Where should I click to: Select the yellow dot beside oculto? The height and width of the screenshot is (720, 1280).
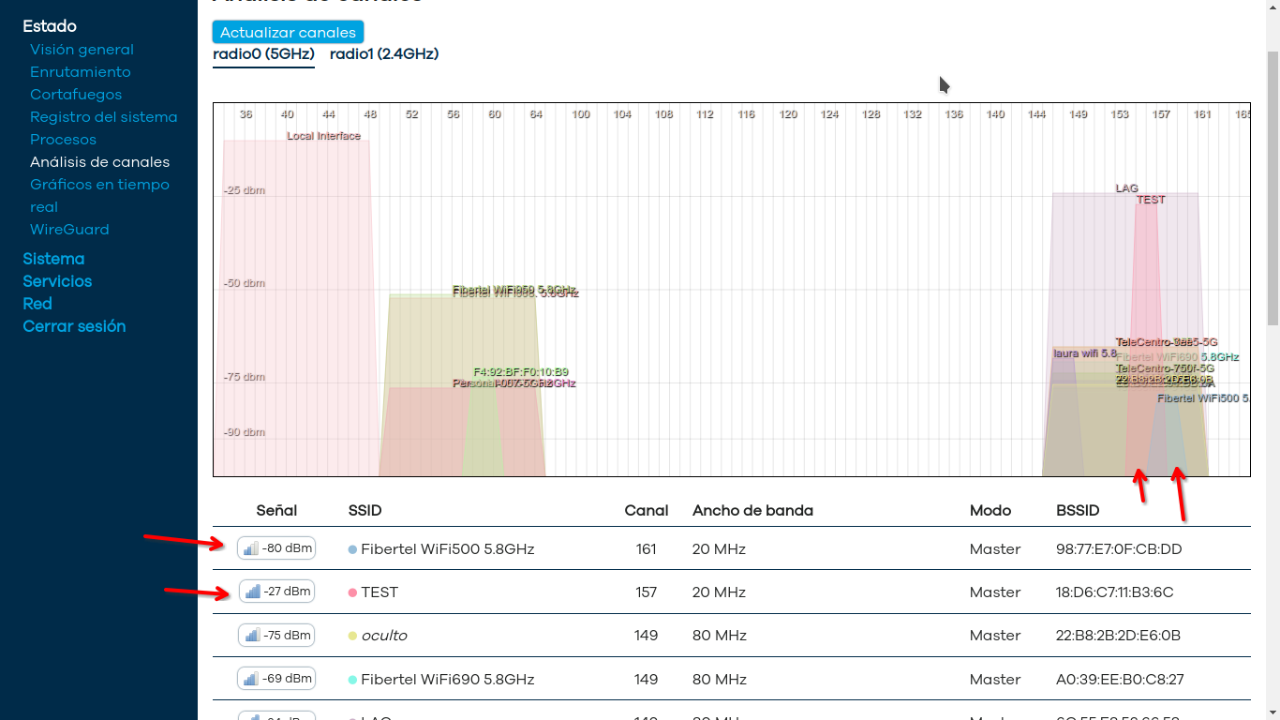[x=350, y=635]
